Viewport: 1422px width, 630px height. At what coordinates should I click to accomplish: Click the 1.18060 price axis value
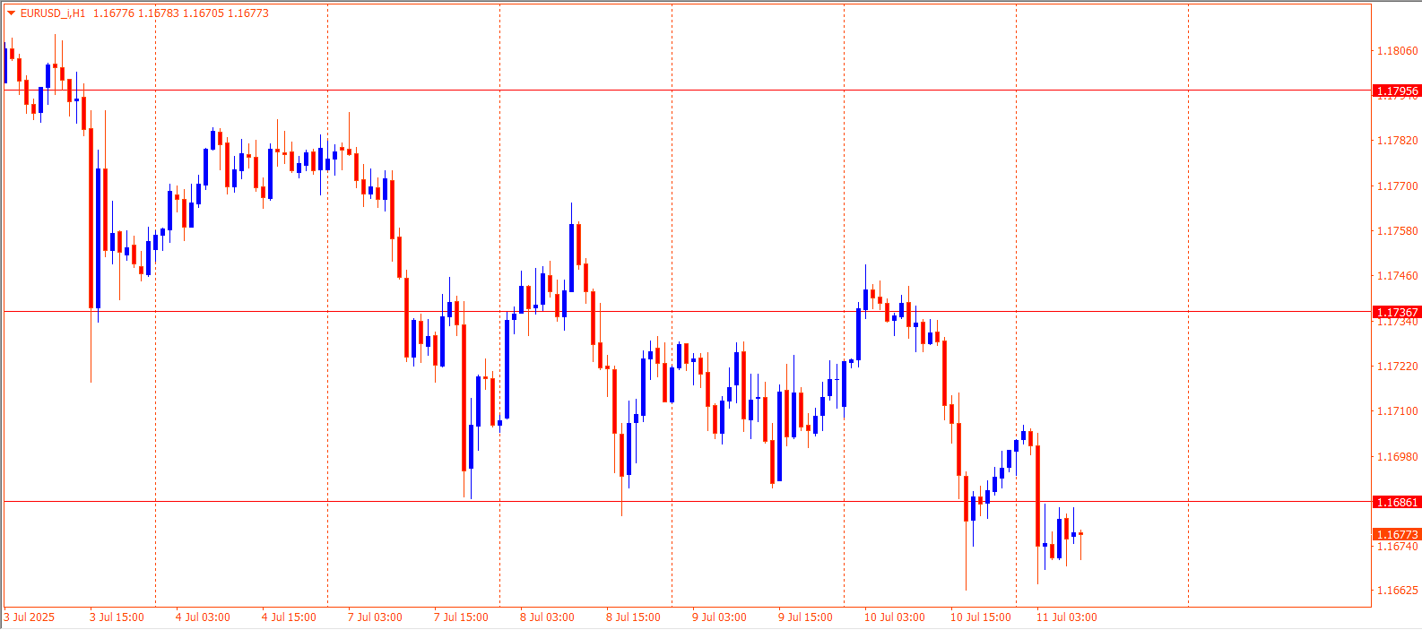(1398, 50)
